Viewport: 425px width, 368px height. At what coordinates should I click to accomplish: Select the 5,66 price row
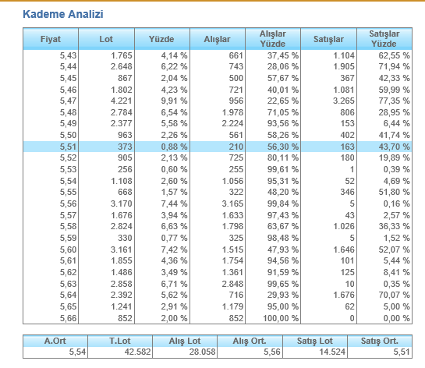pyautogui.click(x=218, y=318)
